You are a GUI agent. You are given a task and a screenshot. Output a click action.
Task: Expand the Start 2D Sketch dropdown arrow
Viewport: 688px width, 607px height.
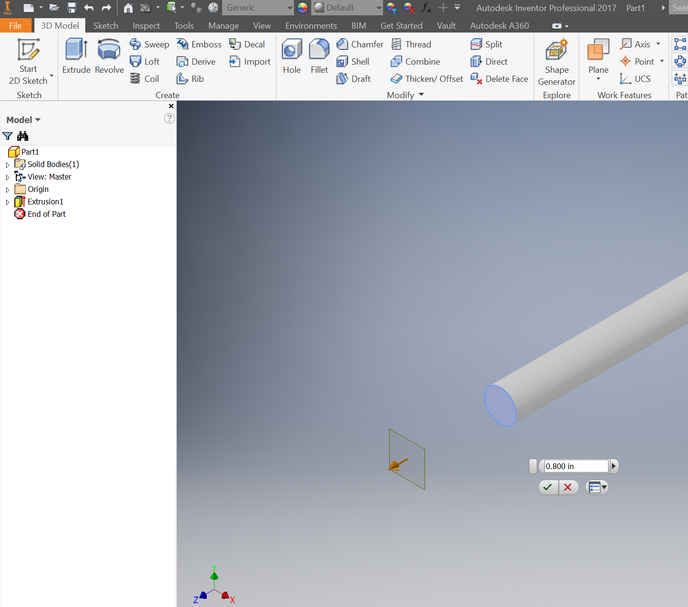pos(52,76)
